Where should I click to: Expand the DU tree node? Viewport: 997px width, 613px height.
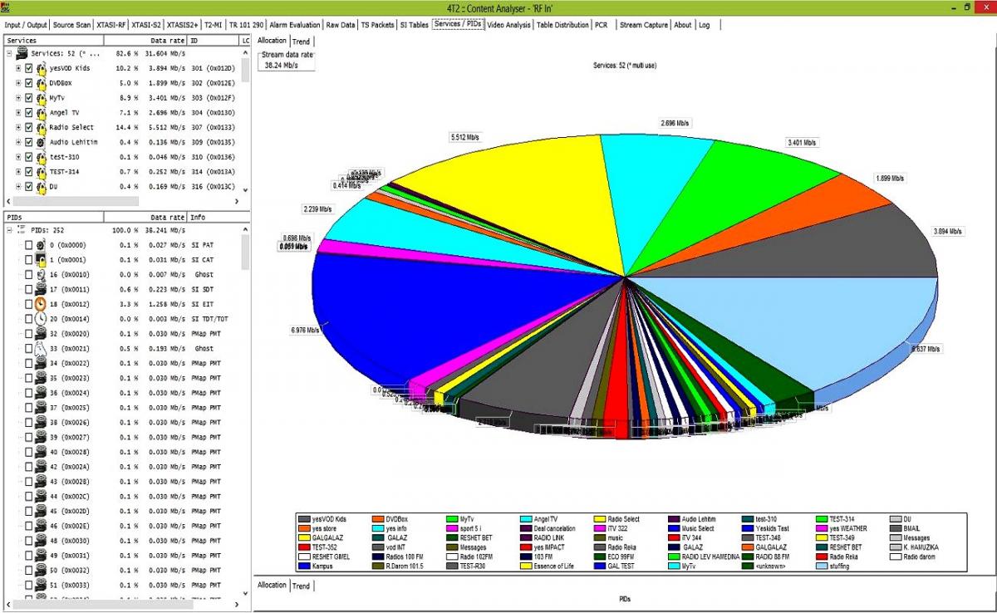click(x=18, y=186)
